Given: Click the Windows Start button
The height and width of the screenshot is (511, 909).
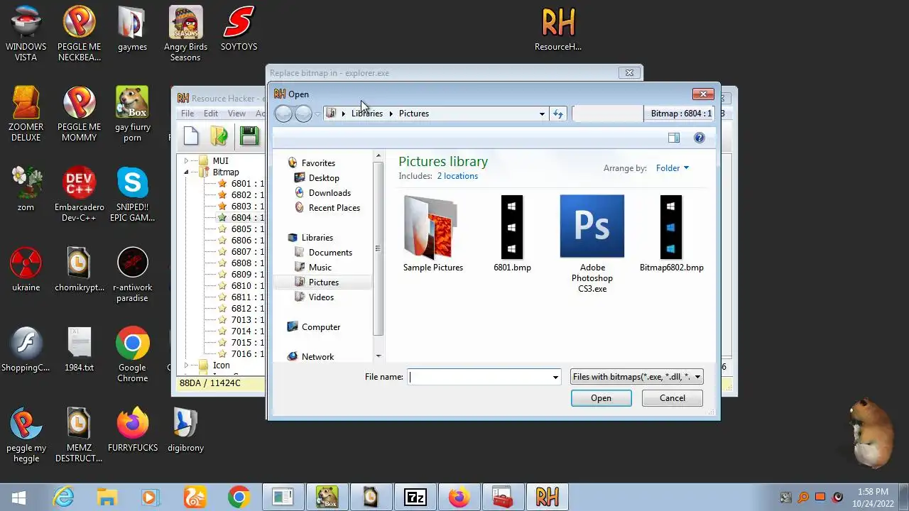Looking at the screenshot, I should 19,498.
